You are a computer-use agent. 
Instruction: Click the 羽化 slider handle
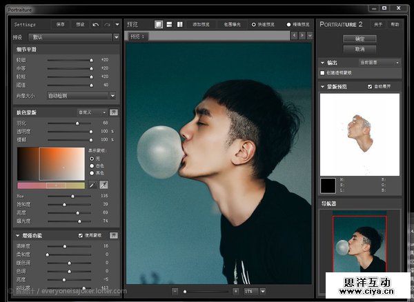click(x=77, y=122)
